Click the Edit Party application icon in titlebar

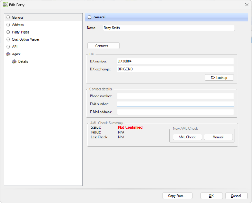pos(4,5)
